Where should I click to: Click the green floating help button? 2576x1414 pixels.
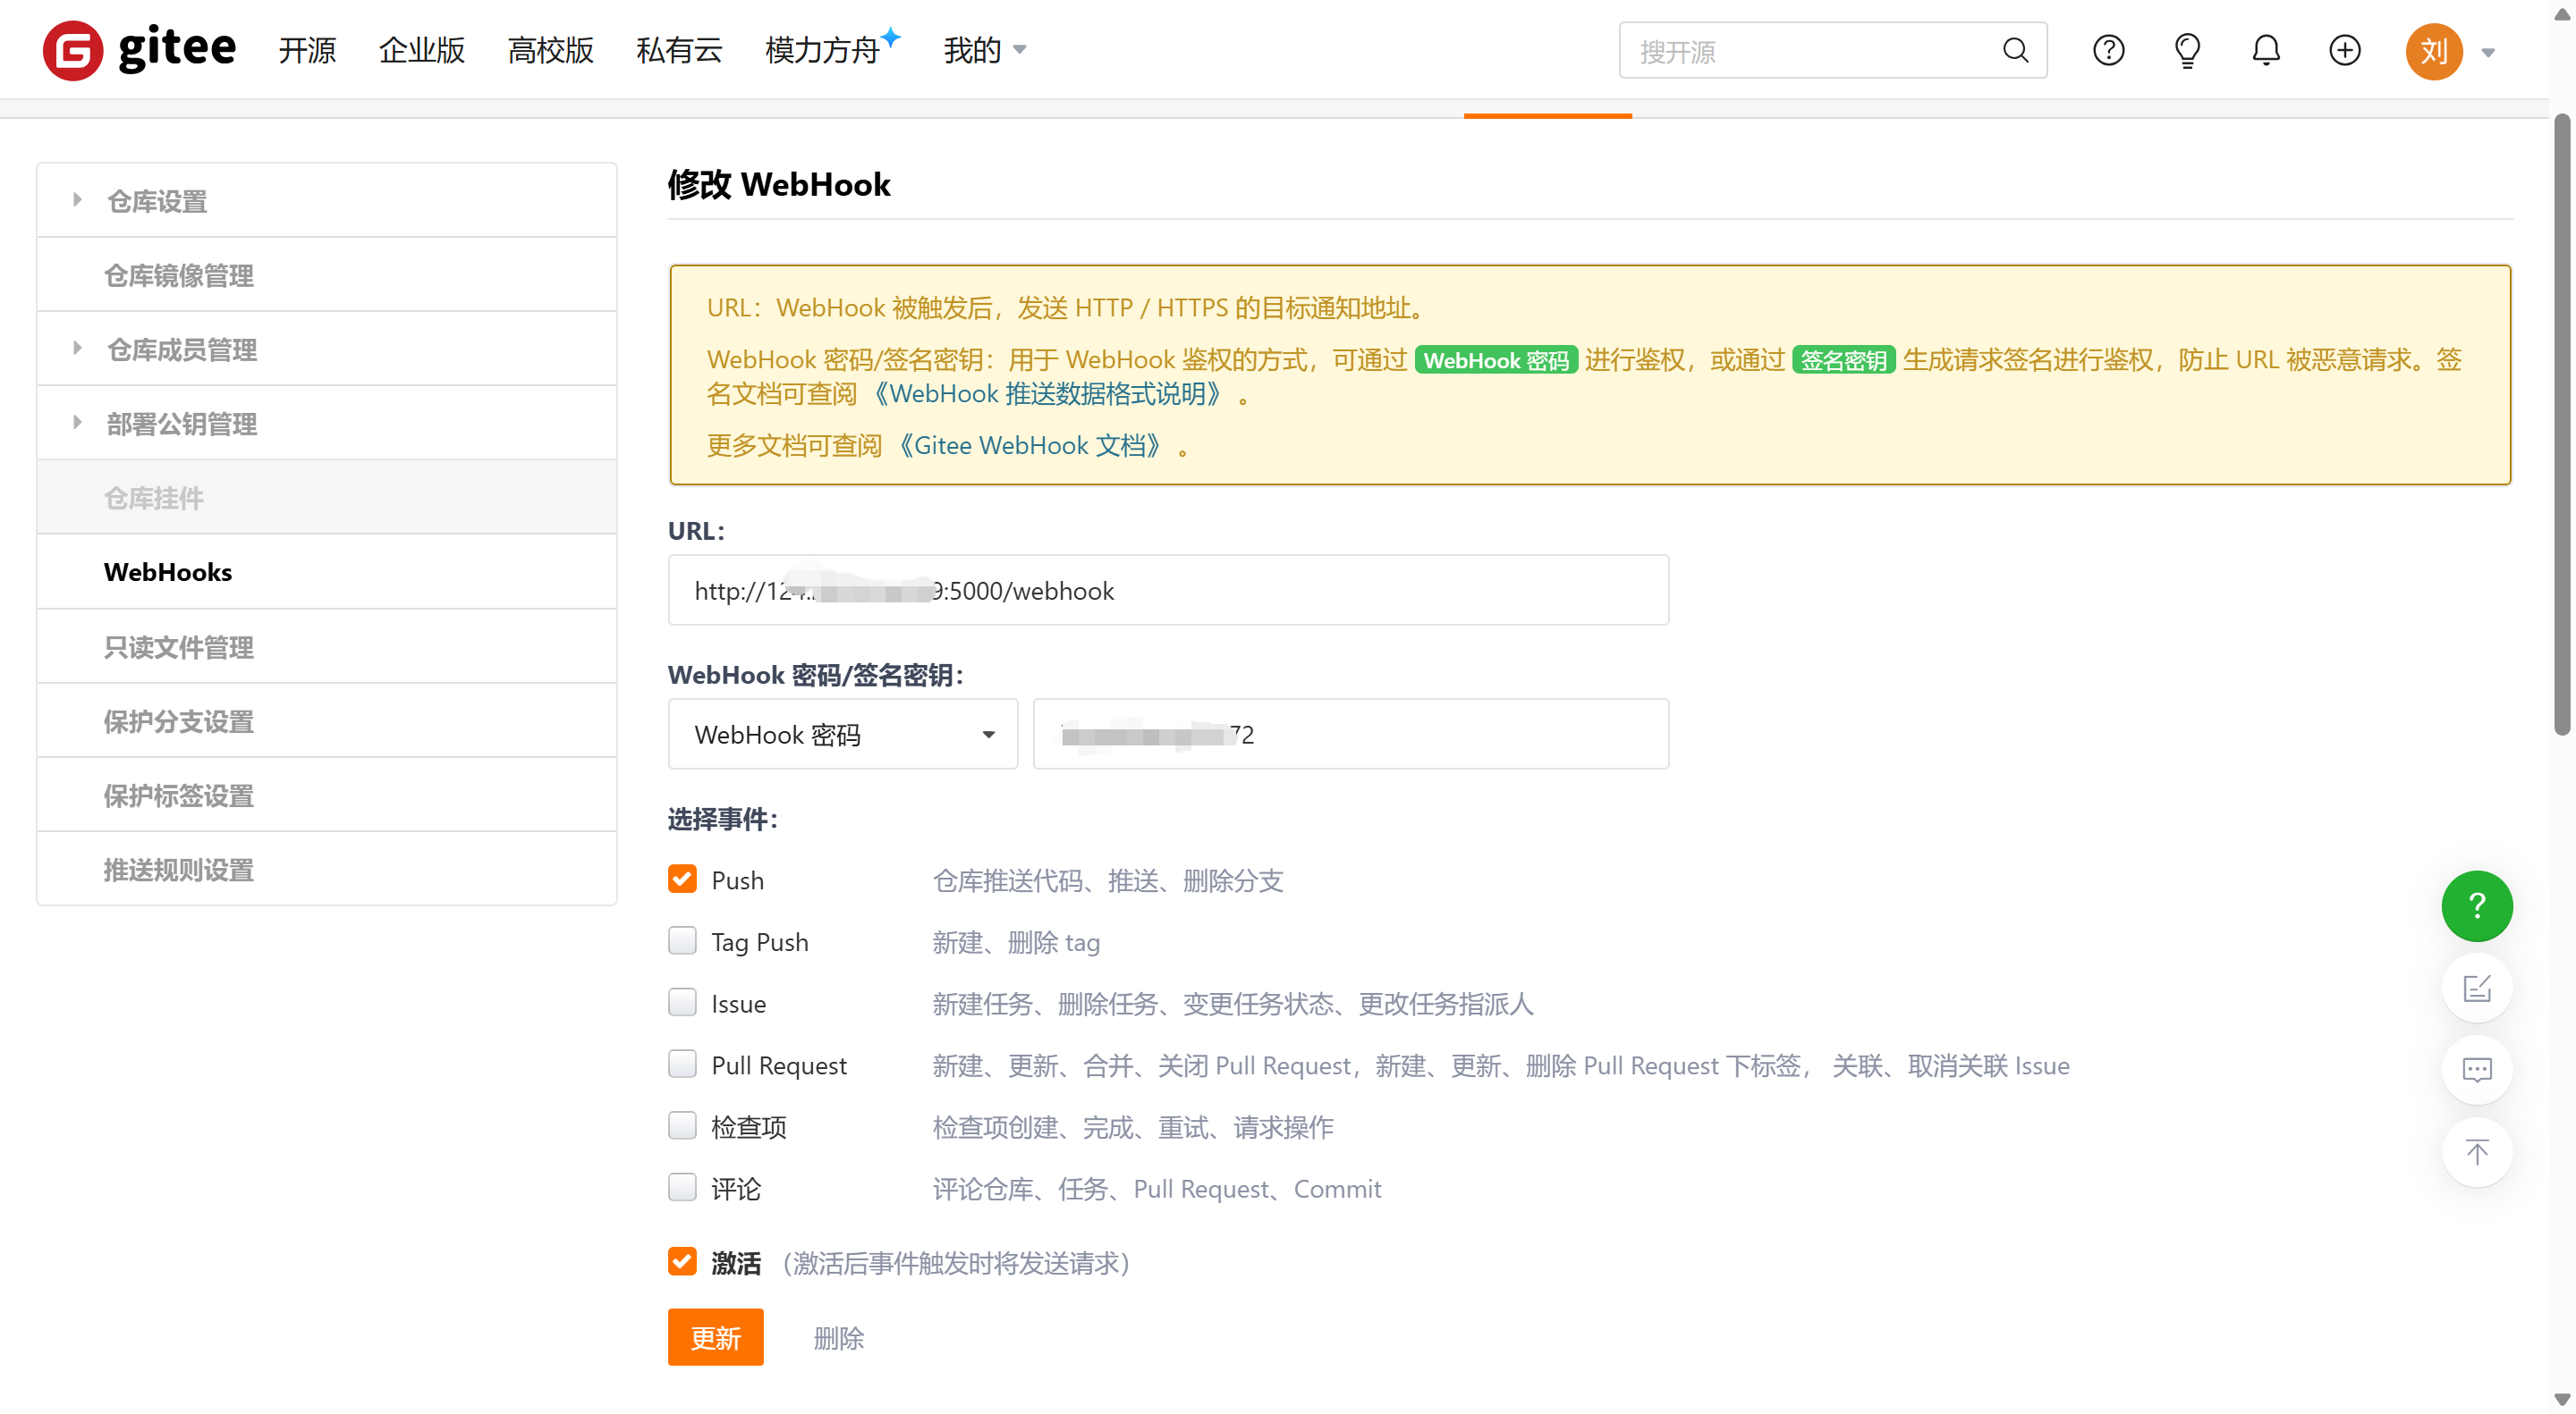click(2476, 905)
